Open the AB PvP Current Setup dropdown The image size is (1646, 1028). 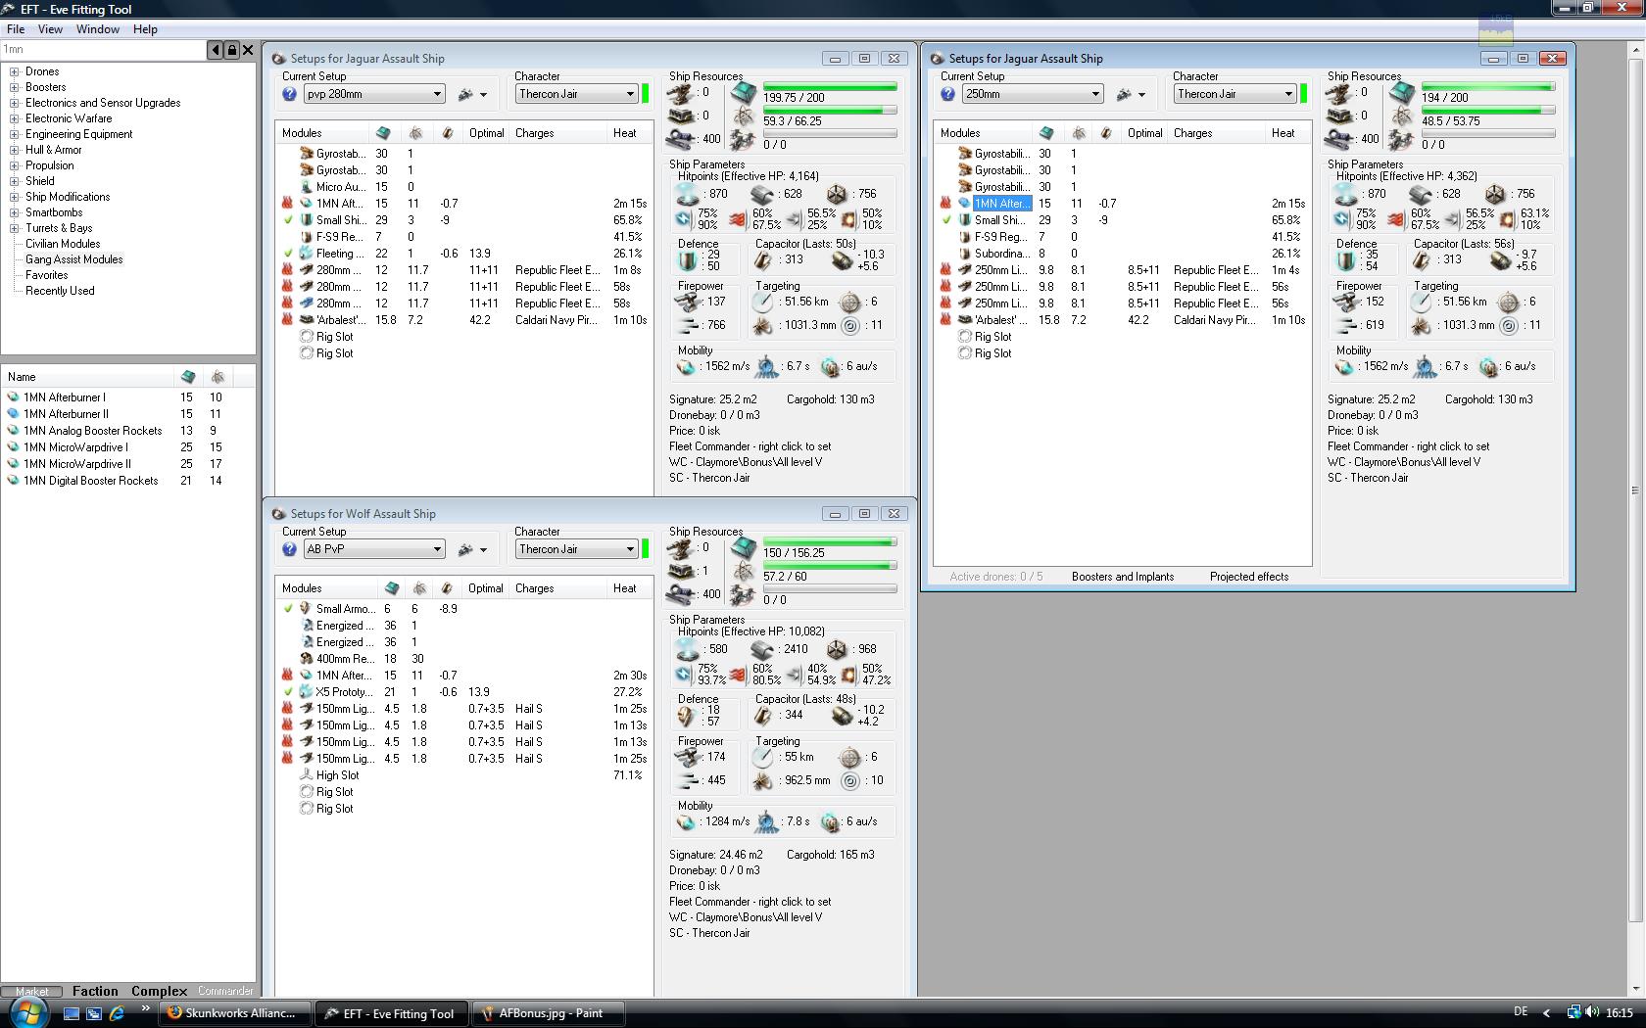[374, 549]
